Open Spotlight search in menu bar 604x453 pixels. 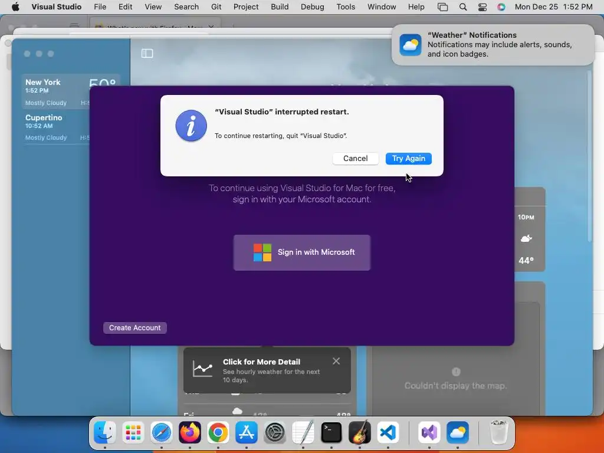click(463, 7)
